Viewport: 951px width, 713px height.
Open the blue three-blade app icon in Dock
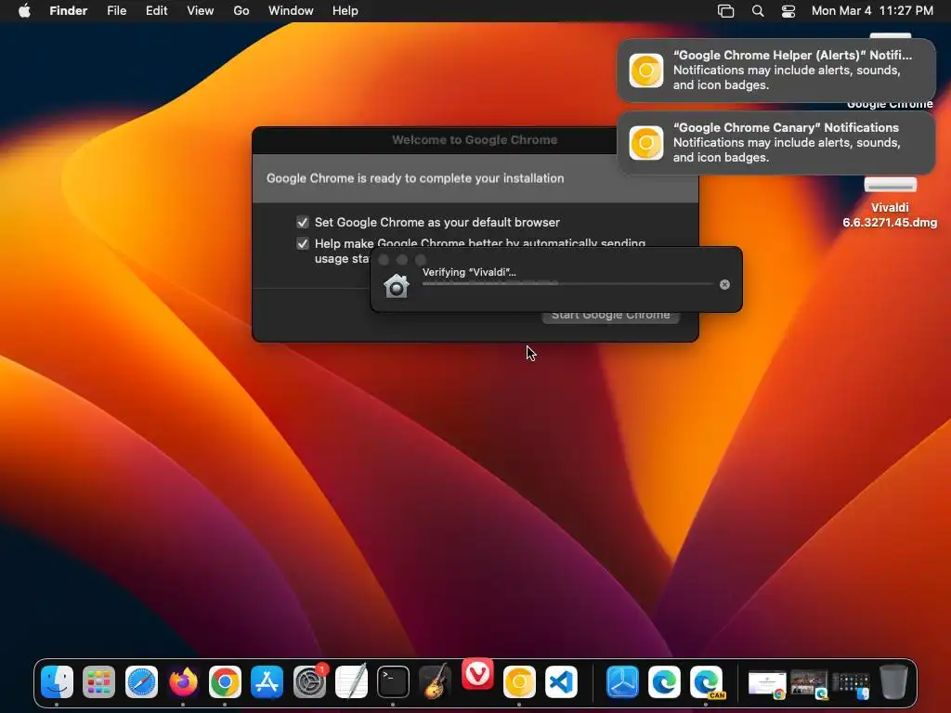[x=622, y=682]
